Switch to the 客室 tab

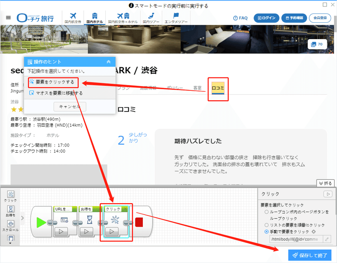point(197,88)
